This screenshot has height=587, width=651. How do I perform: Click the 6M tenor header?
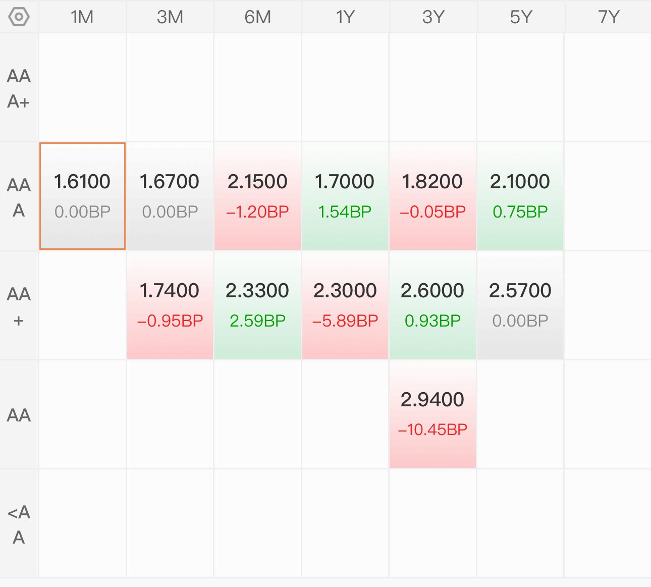click(x=257, y=17)
